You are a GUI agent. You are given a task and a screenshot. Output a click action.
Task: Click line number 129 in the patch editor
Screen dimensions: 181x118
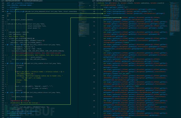[x=3, y=57]
